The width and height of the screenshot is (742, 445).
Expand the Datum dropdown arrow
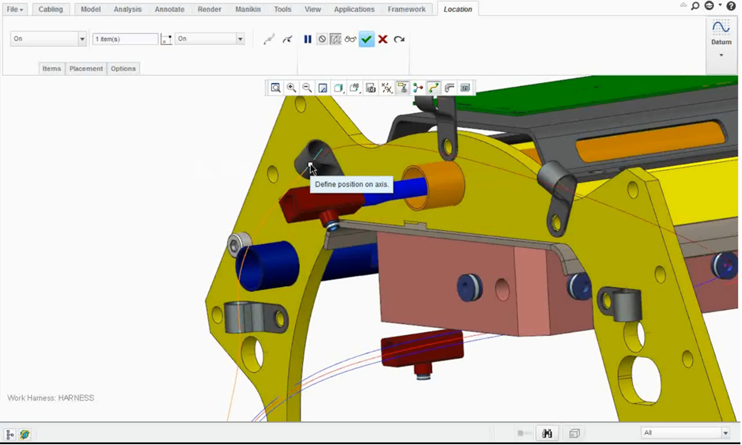point(721,55)
